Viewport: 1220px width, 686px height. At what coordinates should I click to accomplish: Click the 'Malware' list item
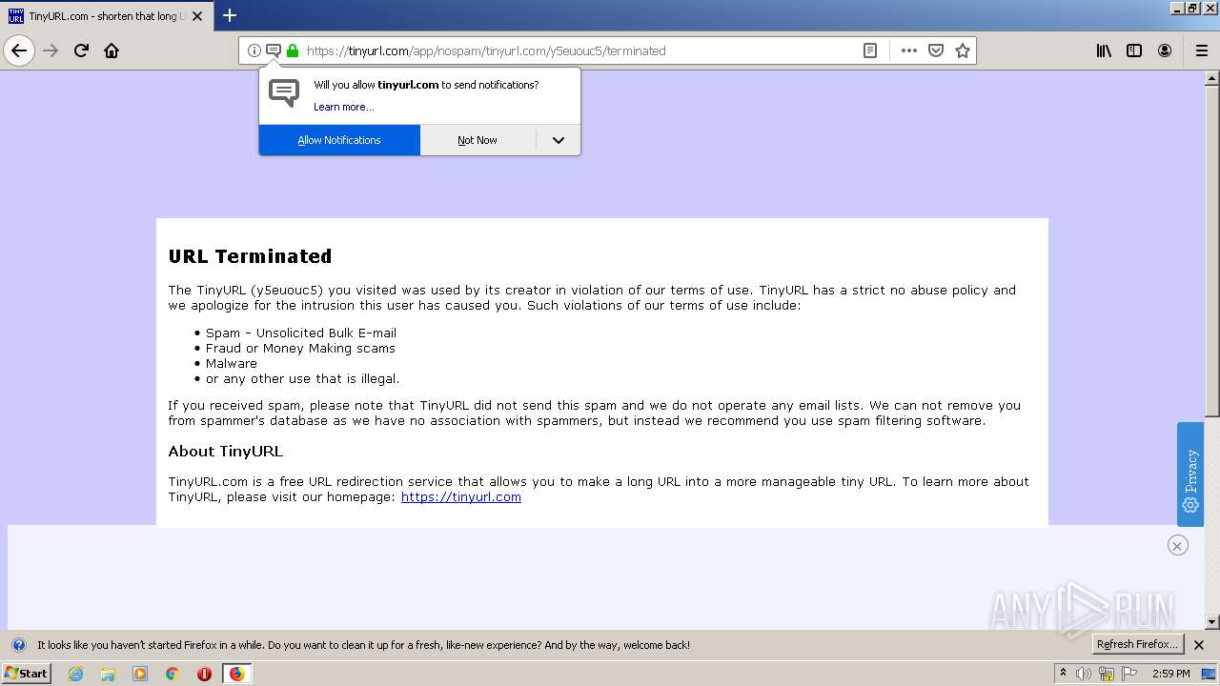(232, 363)
